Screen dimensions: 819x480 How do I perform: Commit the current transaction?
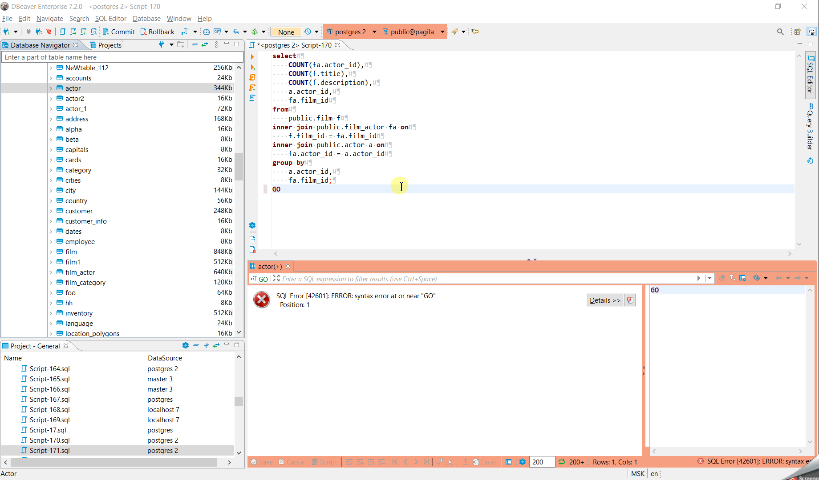118,32
